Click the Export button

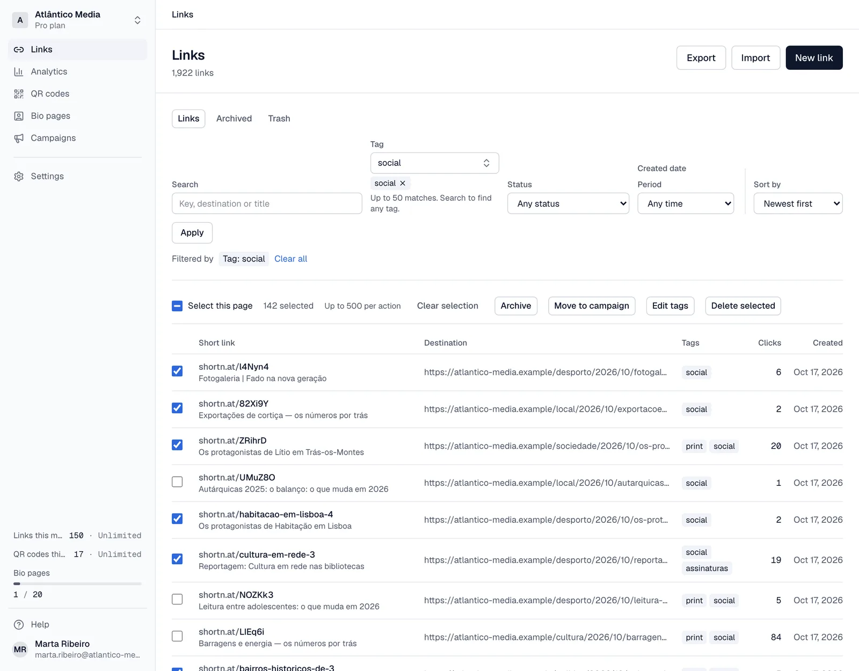coord(701,57)
